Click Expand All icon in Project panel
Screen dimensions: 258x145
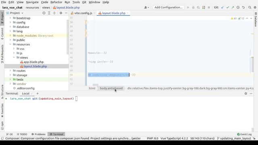pos(49,13)
